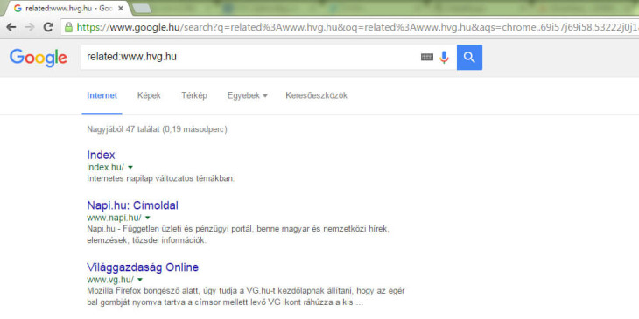This screenshot has width=639, height=319.
Task: Click the green index.hu/ URL text
Action: coord(106,167)
